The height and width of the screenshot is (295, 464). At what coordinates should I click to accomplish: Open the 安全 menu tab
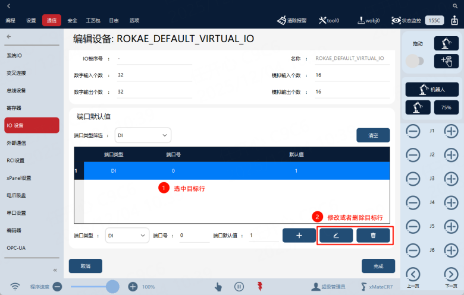coord(72,20)
